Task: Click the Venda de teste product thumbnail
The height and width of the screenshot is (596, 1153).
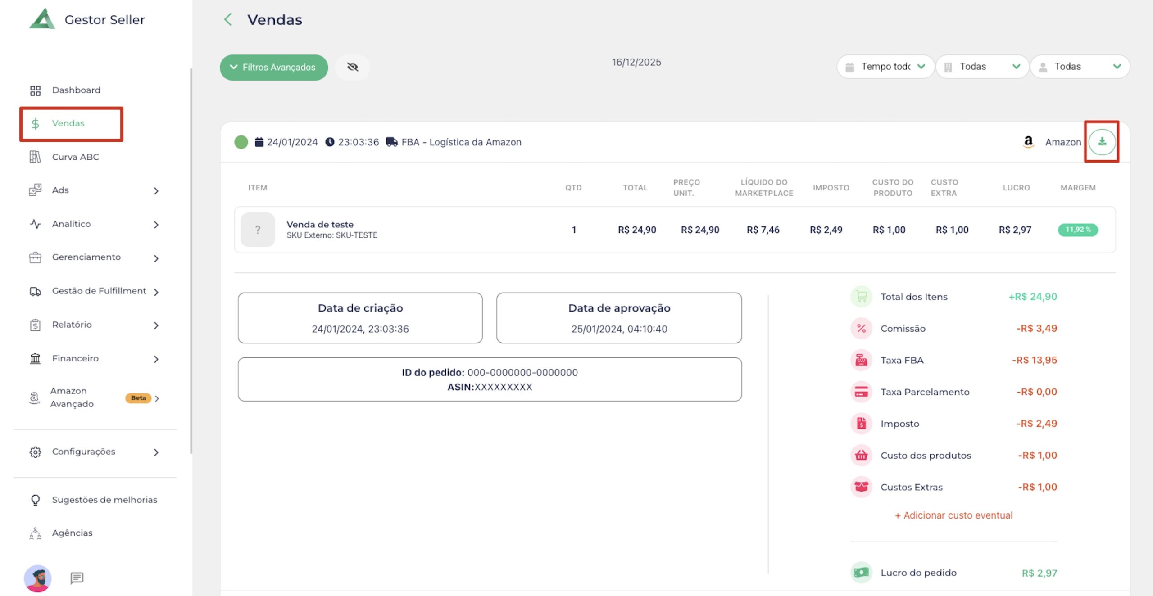Action: point(258,230)
